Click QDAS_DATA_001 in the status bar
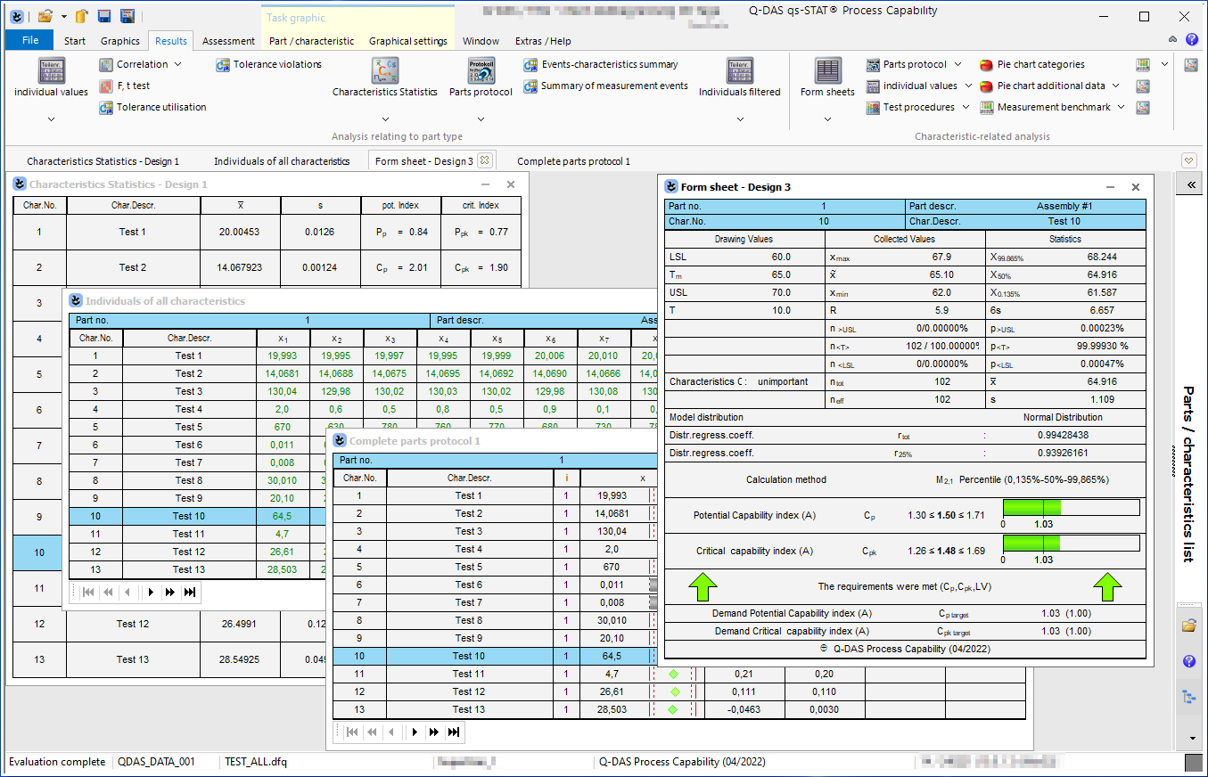Viewport: 1208px width, 777px height. coord(156,762)
